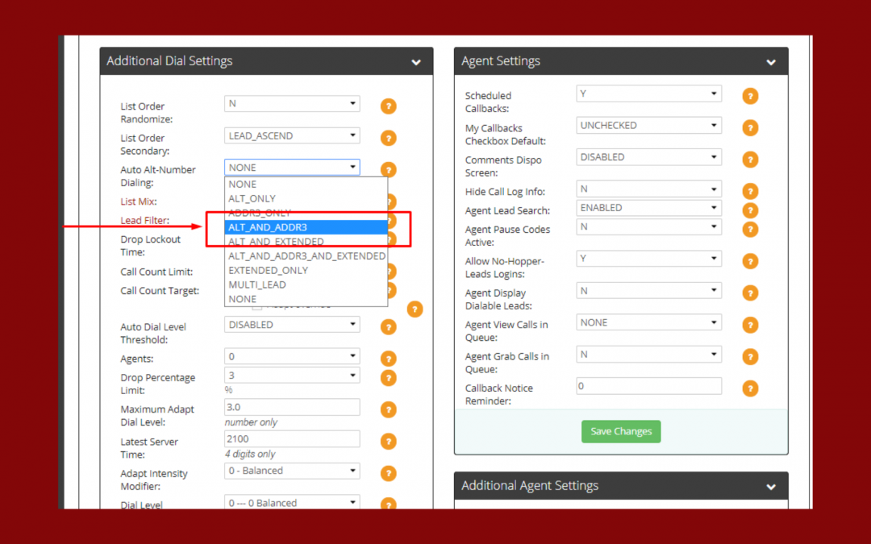Collapse the Additional Dial Settings panel

tap(416, 62)
